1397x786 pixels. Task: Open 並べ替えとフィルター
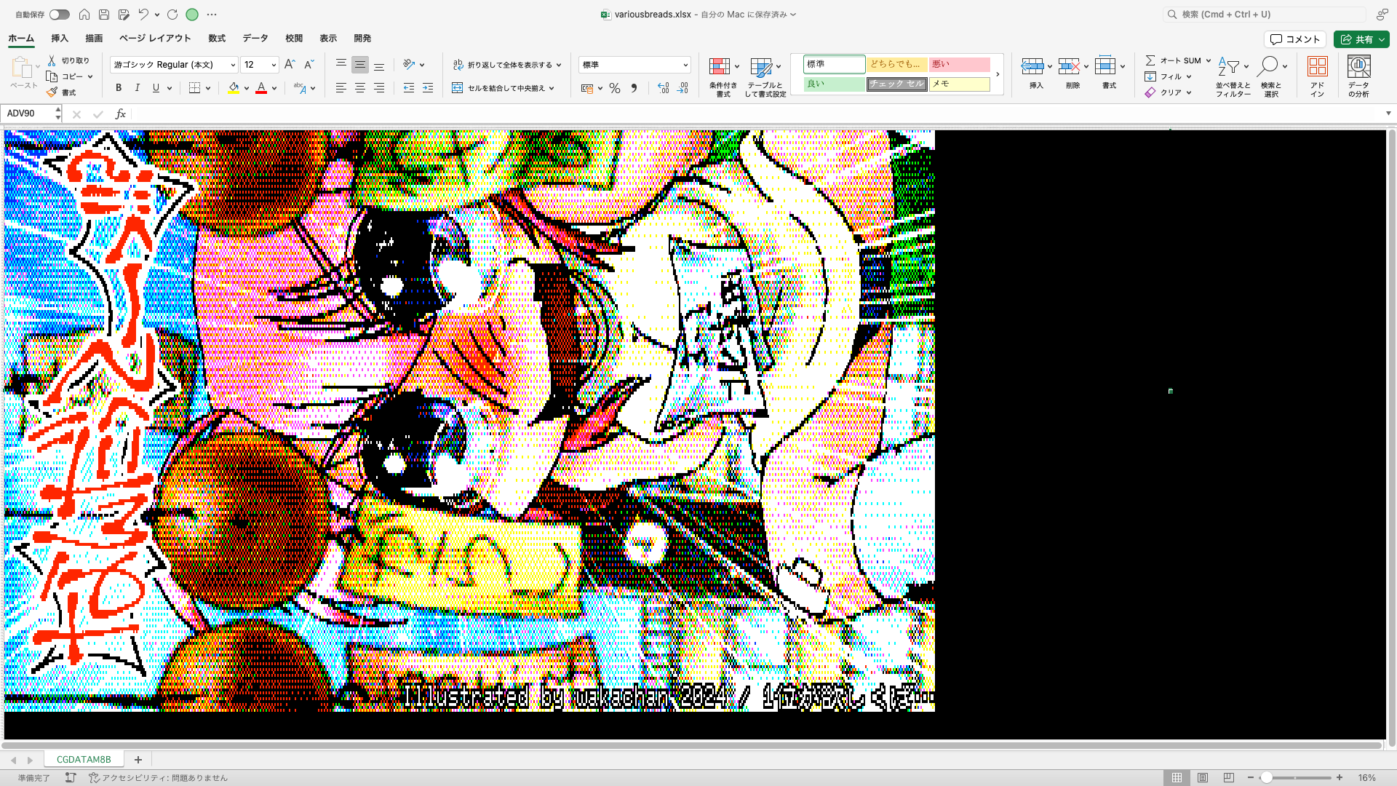coord(1233,76)
